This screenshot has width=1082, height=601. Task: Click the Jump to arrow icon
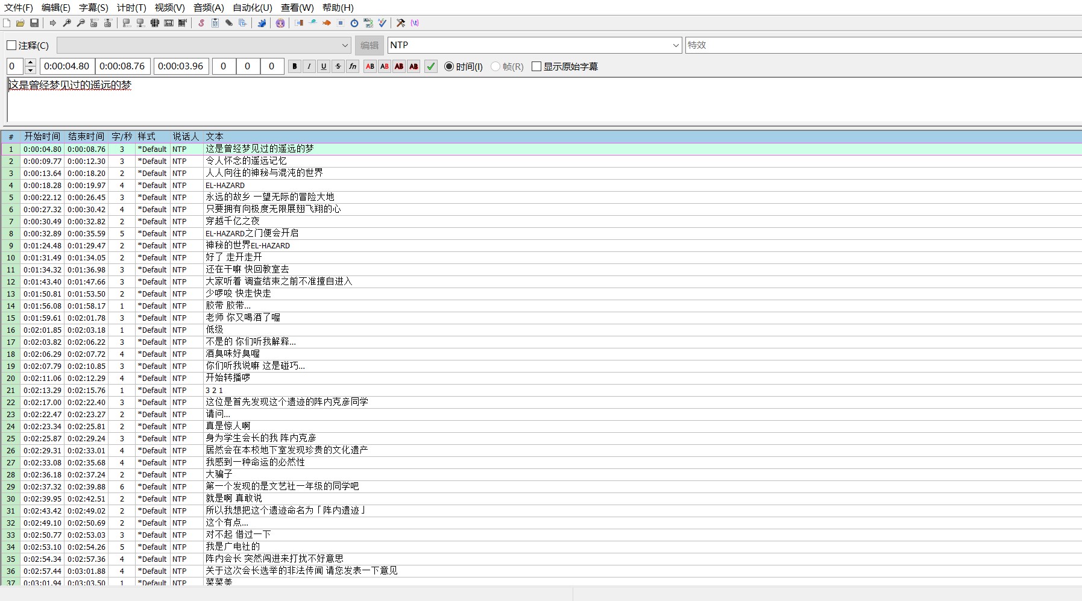click(x=53, y=23)
